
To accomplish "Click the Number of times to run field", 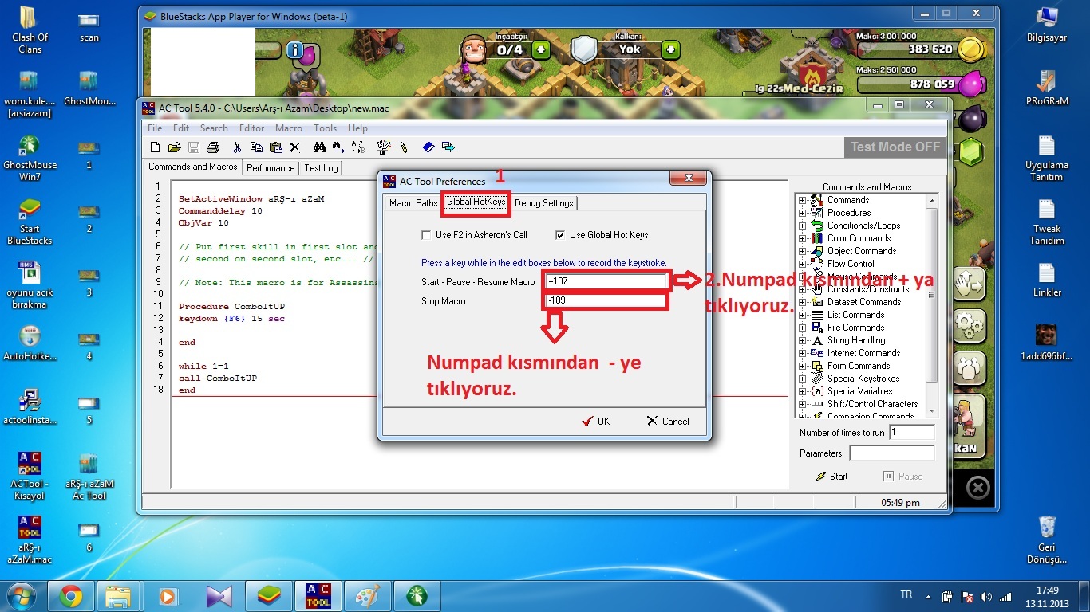I will pos(911,432).
